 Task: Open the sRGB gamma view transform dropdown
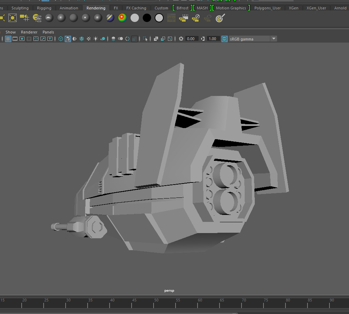tap(253, 39)
